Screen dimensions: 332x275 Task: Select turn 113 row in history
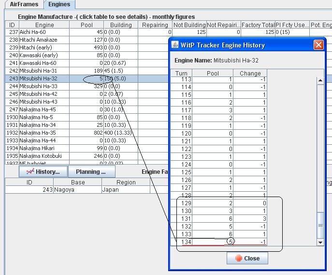coord(219,80)
